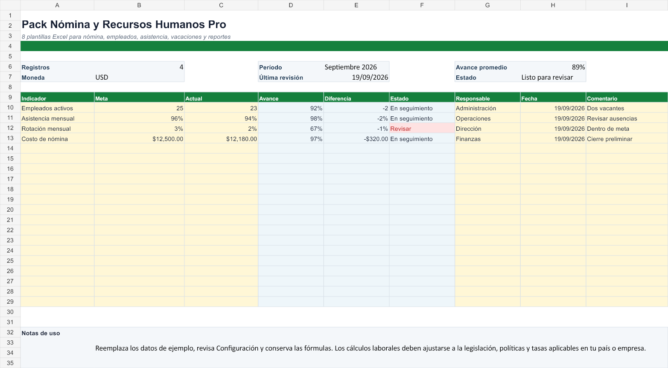Select the 'Cierre preliminar' comment cell
The height and width of the screenshot is (368, 668).
click(627, 138)
